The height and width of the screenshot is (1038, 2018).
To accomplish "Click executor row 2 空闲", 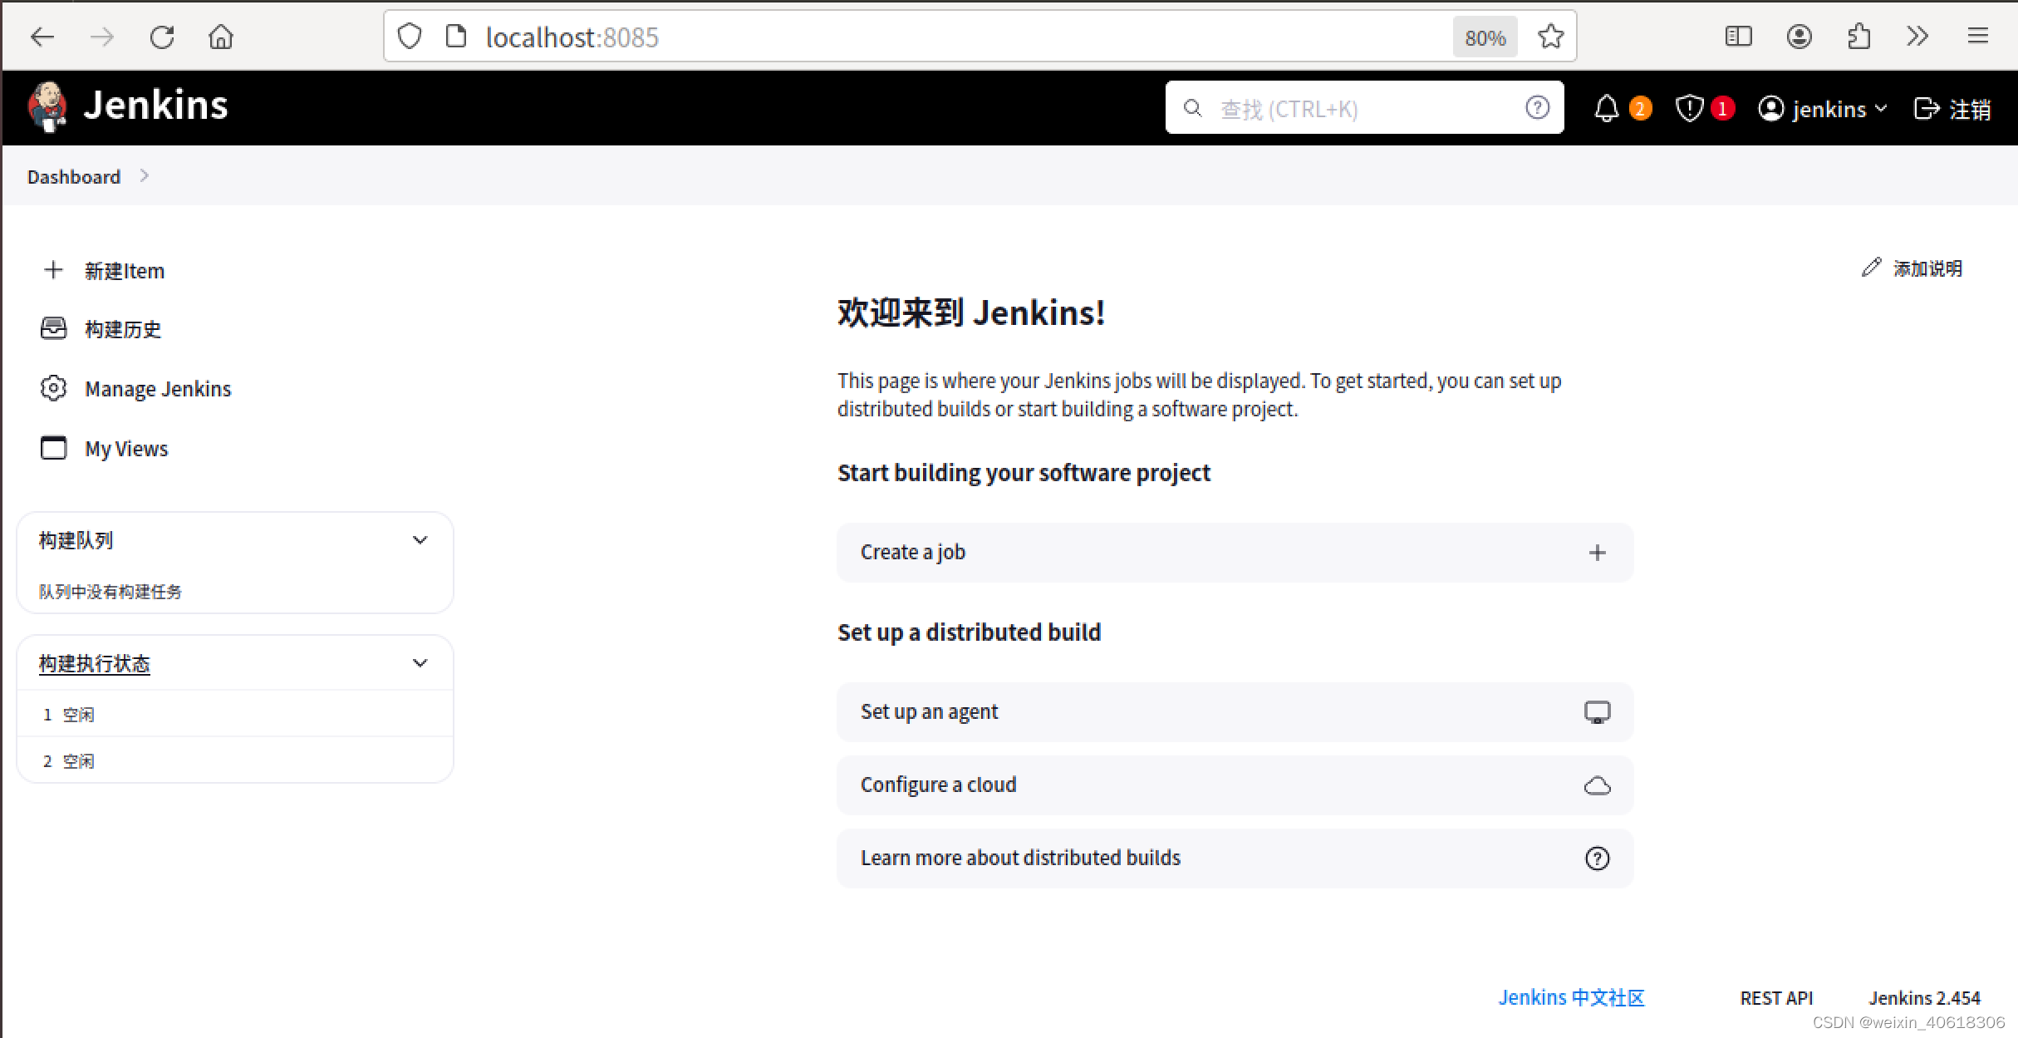I will pos(235,761).
